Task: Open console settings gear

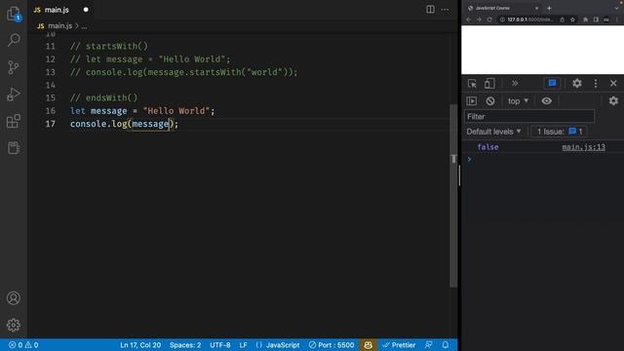Action: click(x=613, y=101)
